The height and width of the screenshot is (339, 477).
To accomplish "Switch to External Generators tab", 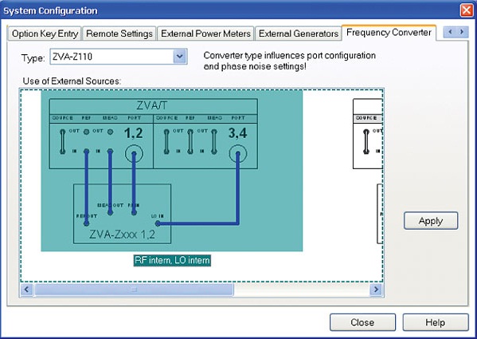I will 299,34.
